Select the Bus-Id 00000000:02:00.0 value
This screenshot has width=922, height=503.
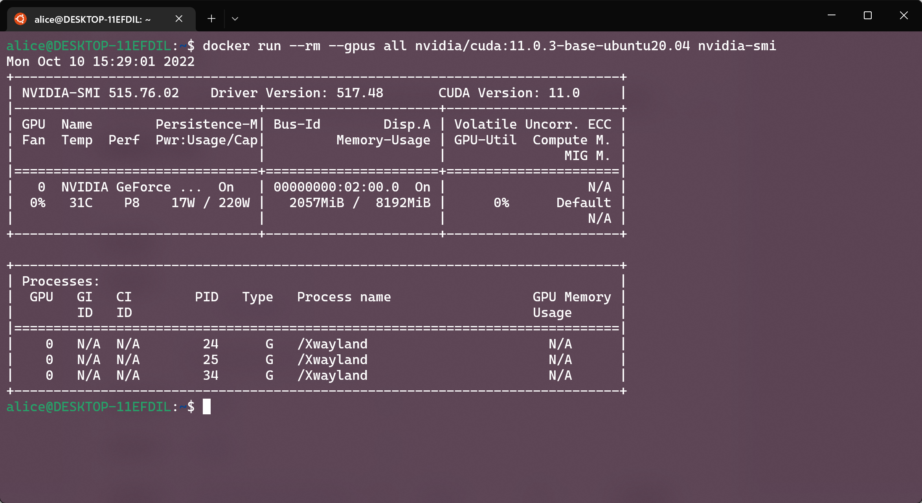tap(336, 187)
